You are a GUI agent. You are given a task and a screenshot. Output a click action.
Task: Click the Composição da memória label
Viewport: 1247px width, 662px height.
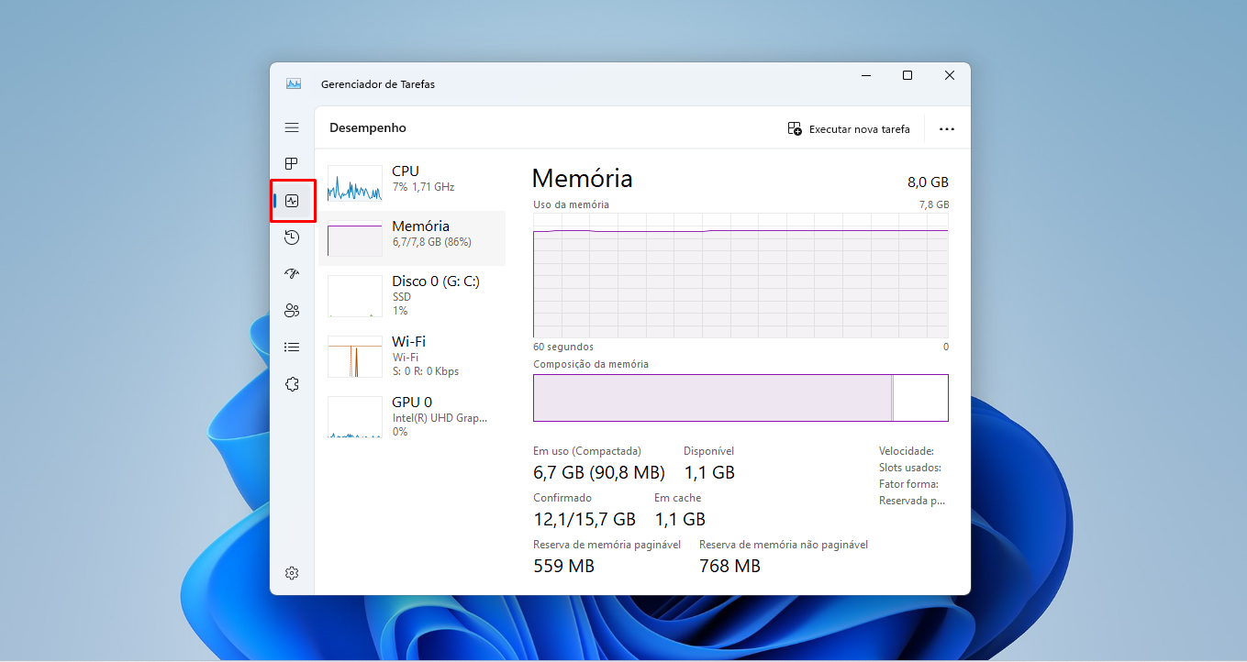[x=591, y=364]
